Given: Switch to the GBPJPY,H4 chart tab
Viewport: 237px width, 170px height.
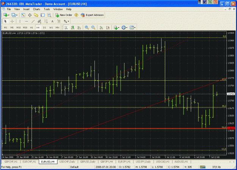Looking at the screenshot, I should [107, 162].
